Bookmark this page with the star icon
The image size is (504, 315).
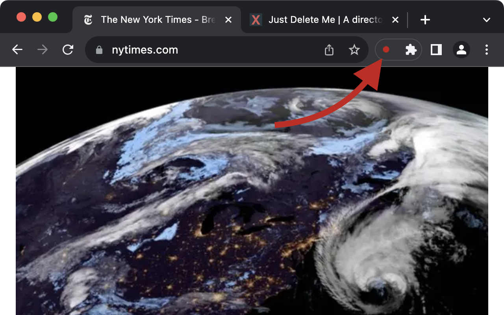pyautogui.click(x=354, y=50)
